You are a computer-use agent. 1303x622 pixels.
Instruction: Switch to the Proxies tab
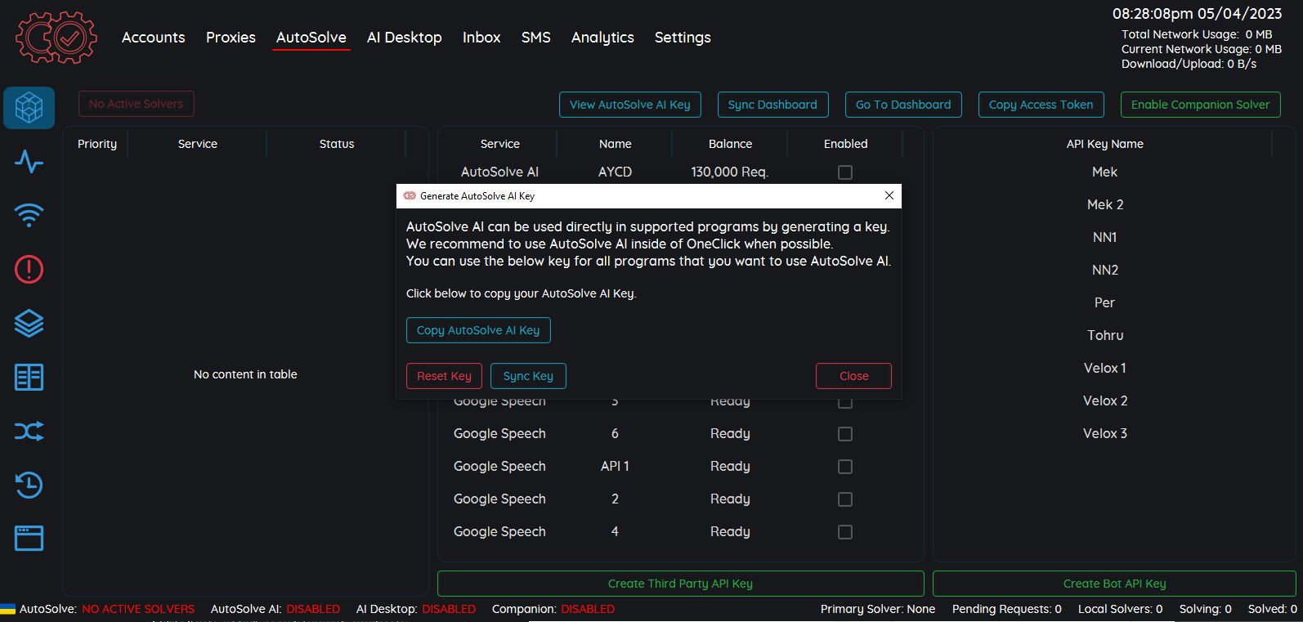[x=231, y=38]
